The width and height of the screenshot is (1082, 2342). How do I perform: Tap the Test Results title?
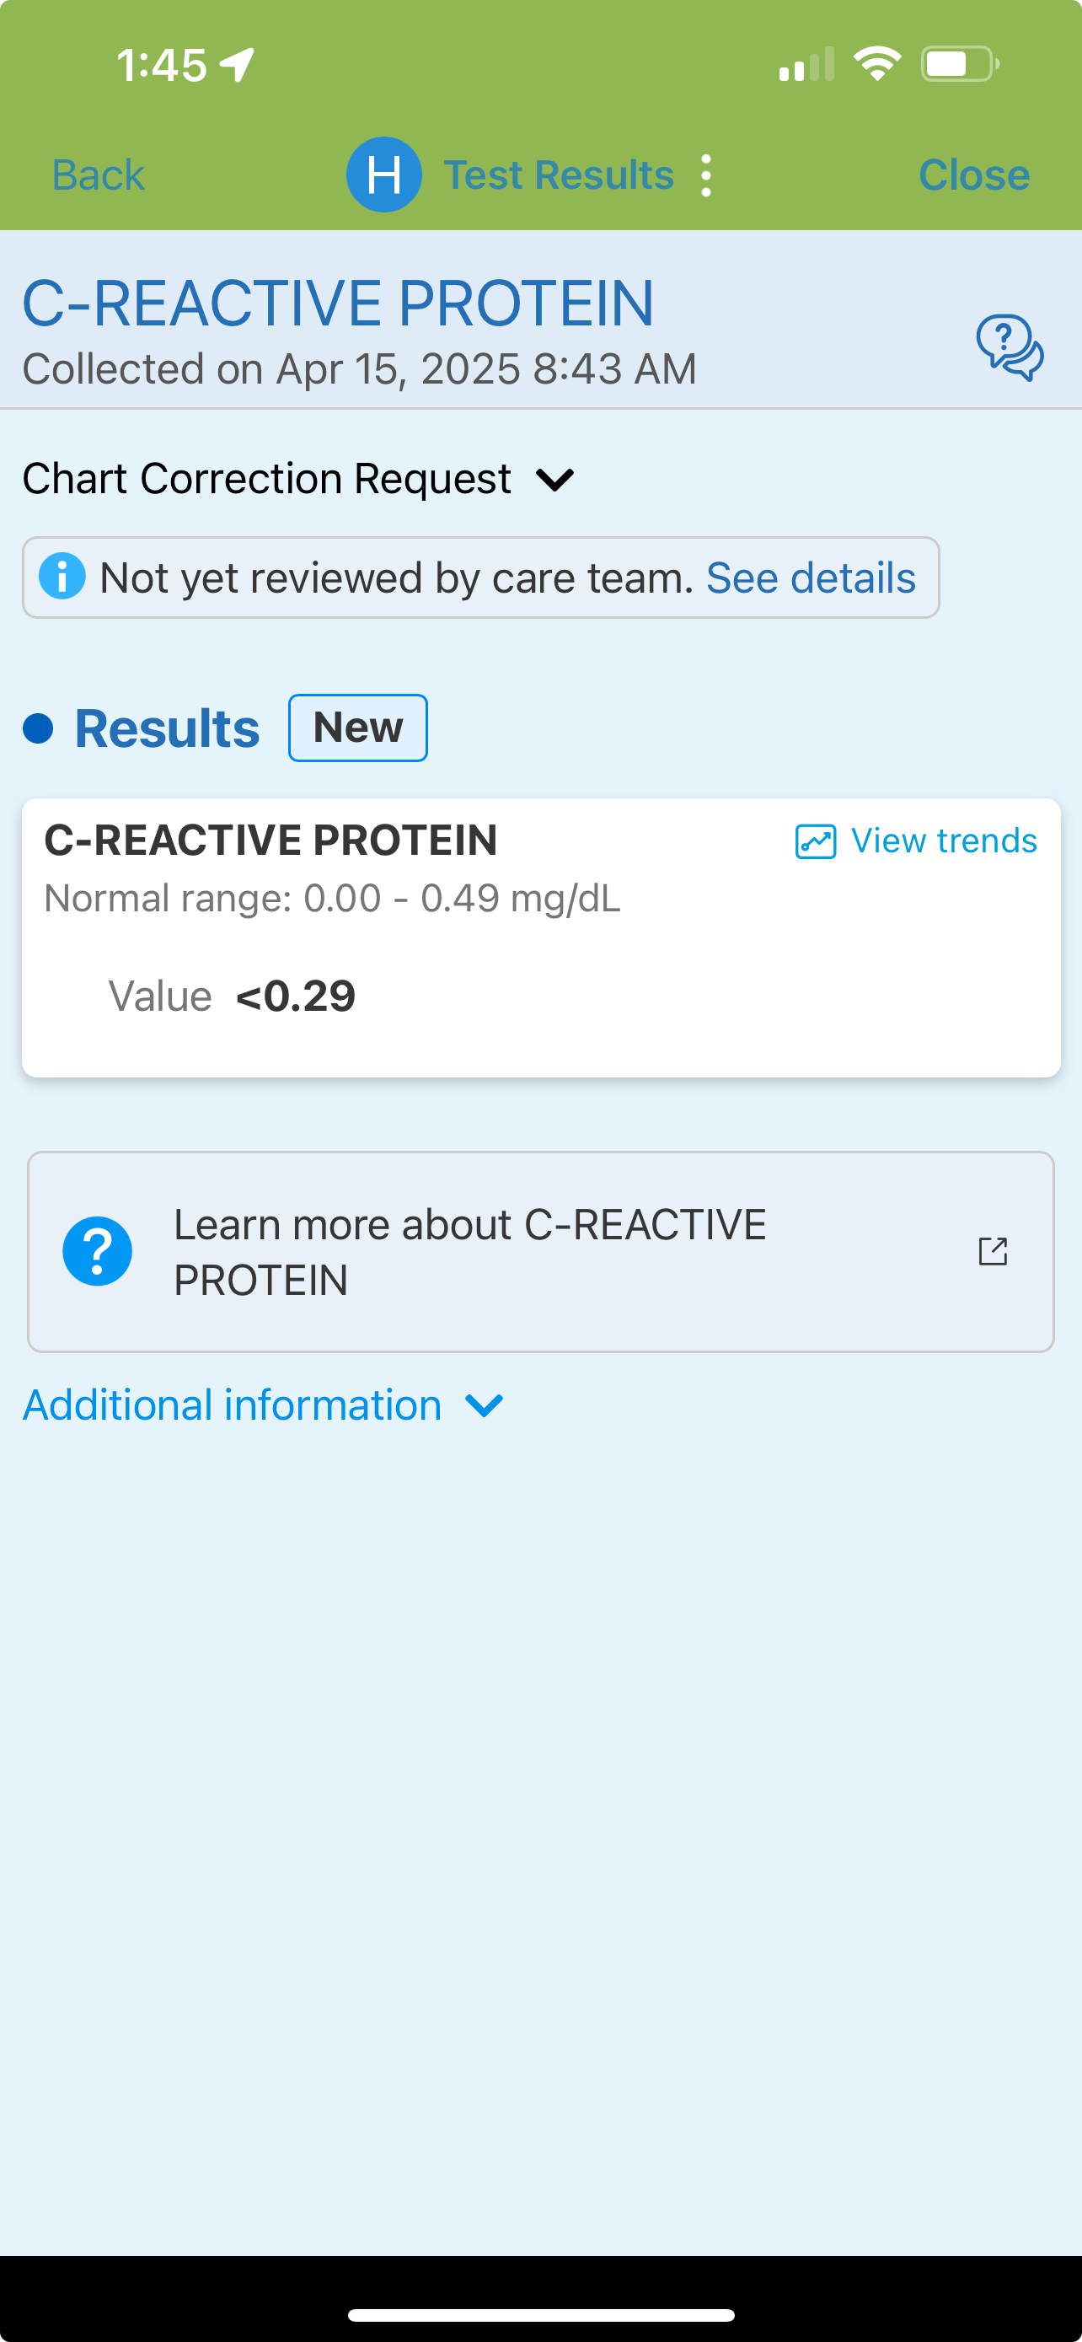pyautogui.click(x=558, y=175)
